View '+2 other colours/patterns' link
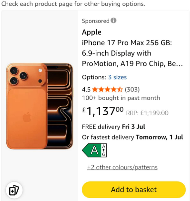This screenshot has width=190, height=201. click(122, 167)
